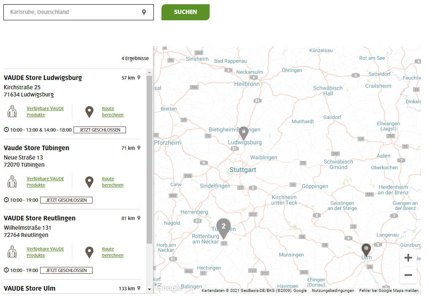Click the jacket icon for the Ludwigsburg store

pyautogui.click(x=12, y=112)
